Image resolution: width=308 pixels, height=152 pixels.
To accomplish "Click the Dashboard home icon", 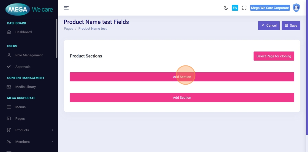I will (x=9, y=32).
